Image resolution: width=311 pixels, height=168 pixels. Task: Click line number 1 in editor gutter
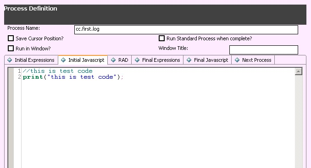pyautogui.click(x=19, y=71)
